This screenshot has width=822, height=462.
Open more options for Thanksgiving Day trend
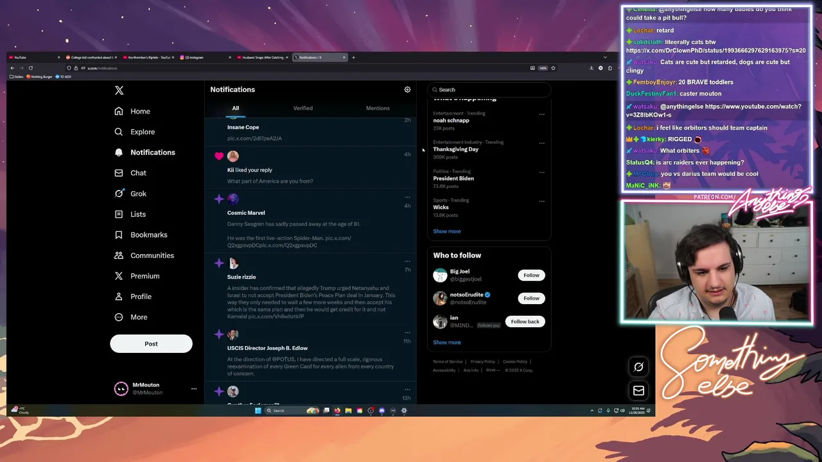(x=541, y=143)
